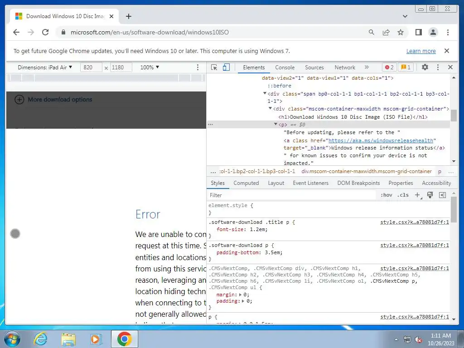
Task: Switch to the Network panel tab
Action: (x=345, y=68)
